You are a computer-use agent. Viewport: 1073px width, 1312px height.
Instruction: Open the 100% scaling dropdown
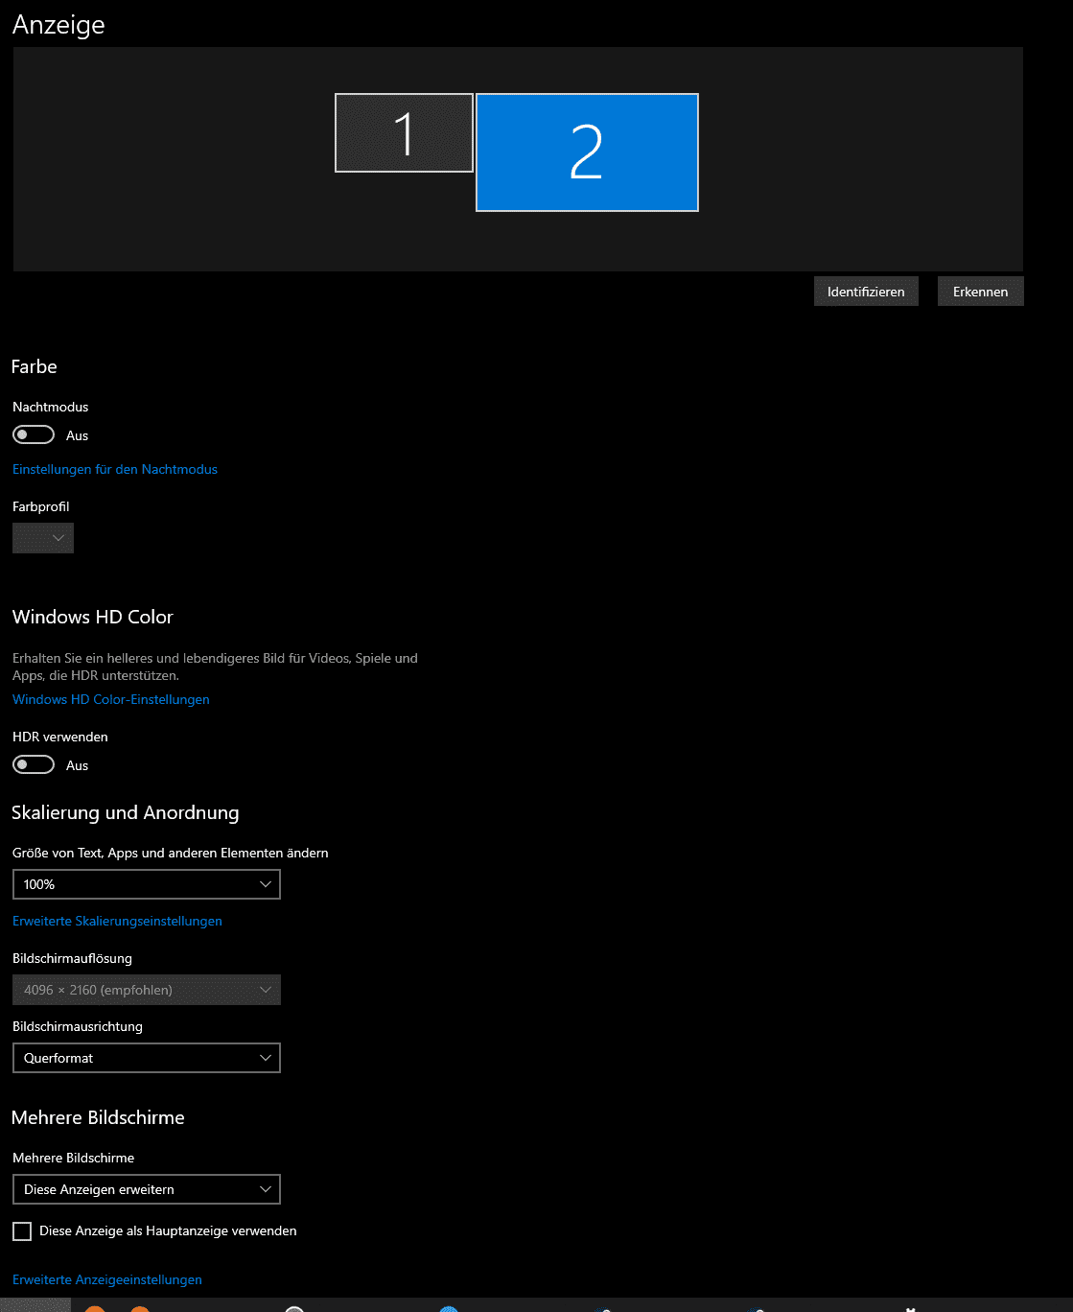click(x=146, y=884)
